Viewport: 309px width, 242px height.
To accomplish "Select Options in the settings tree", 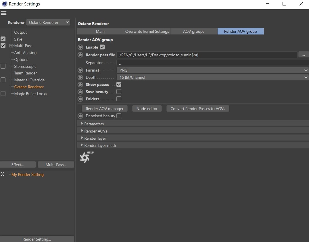I will coord(21,60).
